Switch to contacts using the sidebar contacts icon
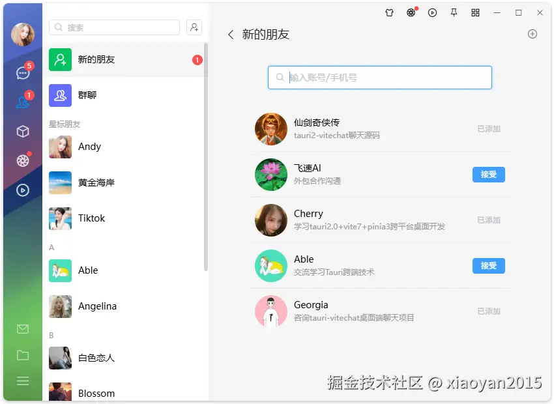The image size is (554, 404). (23, 101)
